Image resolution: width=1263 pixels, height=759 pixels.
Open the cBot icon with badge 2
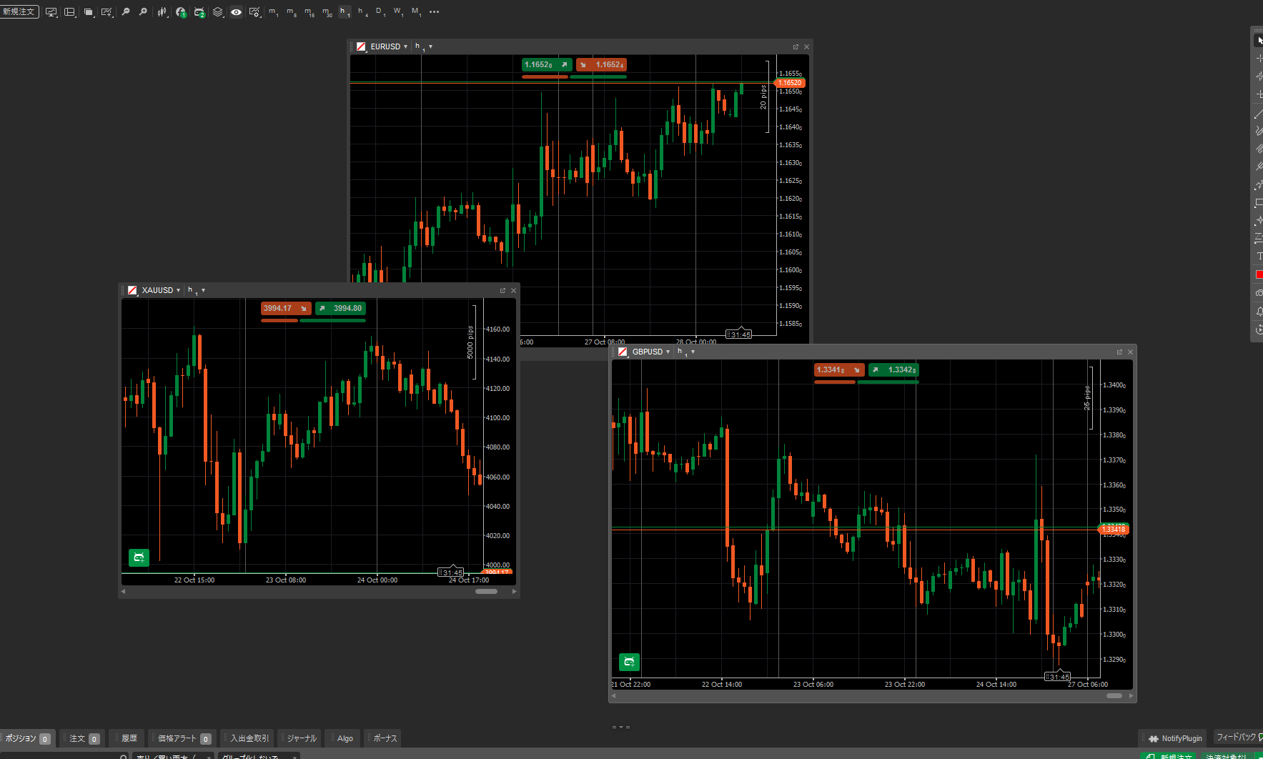pos(199,12)
